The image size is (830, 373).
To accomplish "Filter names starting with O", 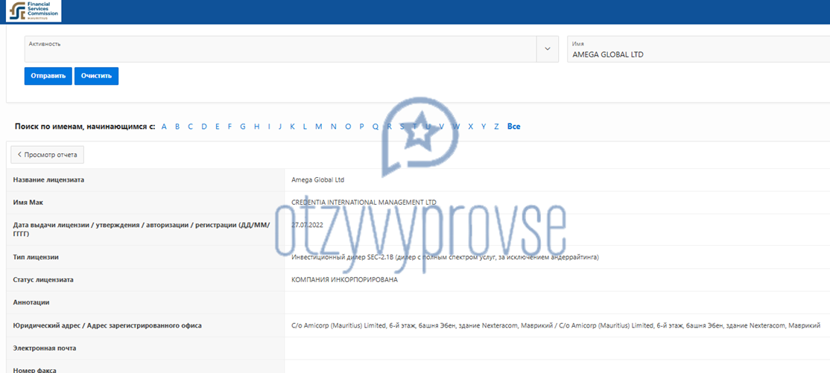I will tap(348, 127).
